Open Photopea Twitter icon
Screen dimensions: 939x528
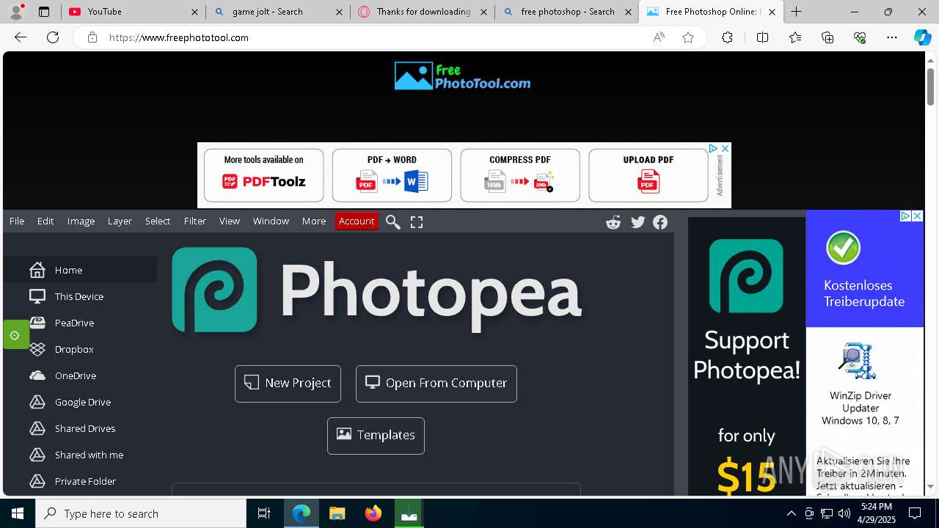click(637, 222)
